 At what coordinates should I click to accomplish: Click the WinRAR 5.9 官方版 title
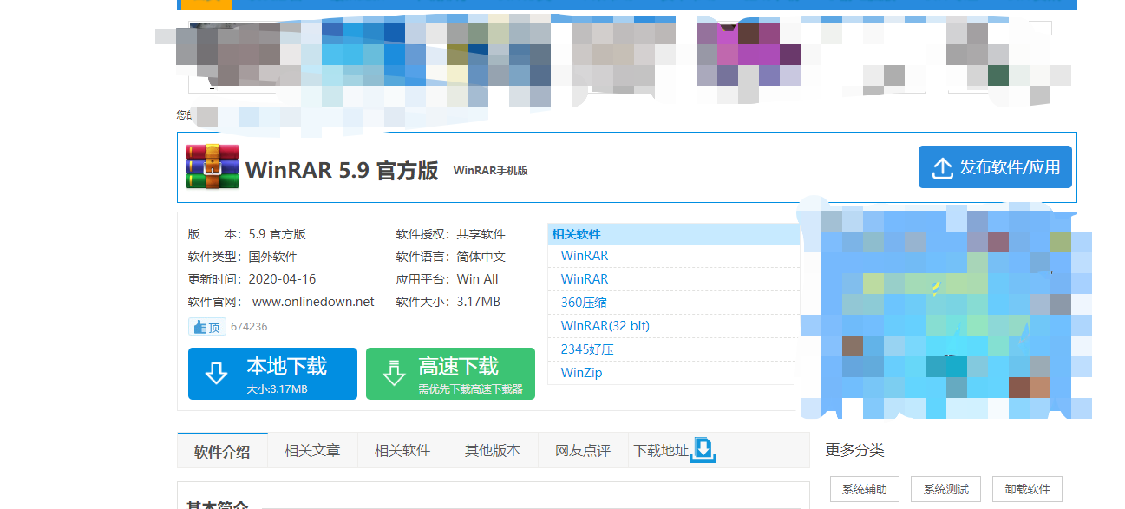pos(342,170)
